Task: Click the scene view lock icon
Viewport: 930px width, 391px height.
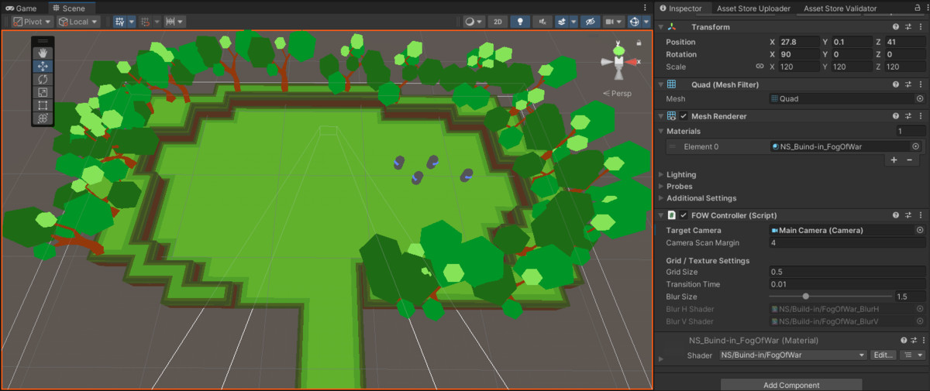Action: [639, 43]
